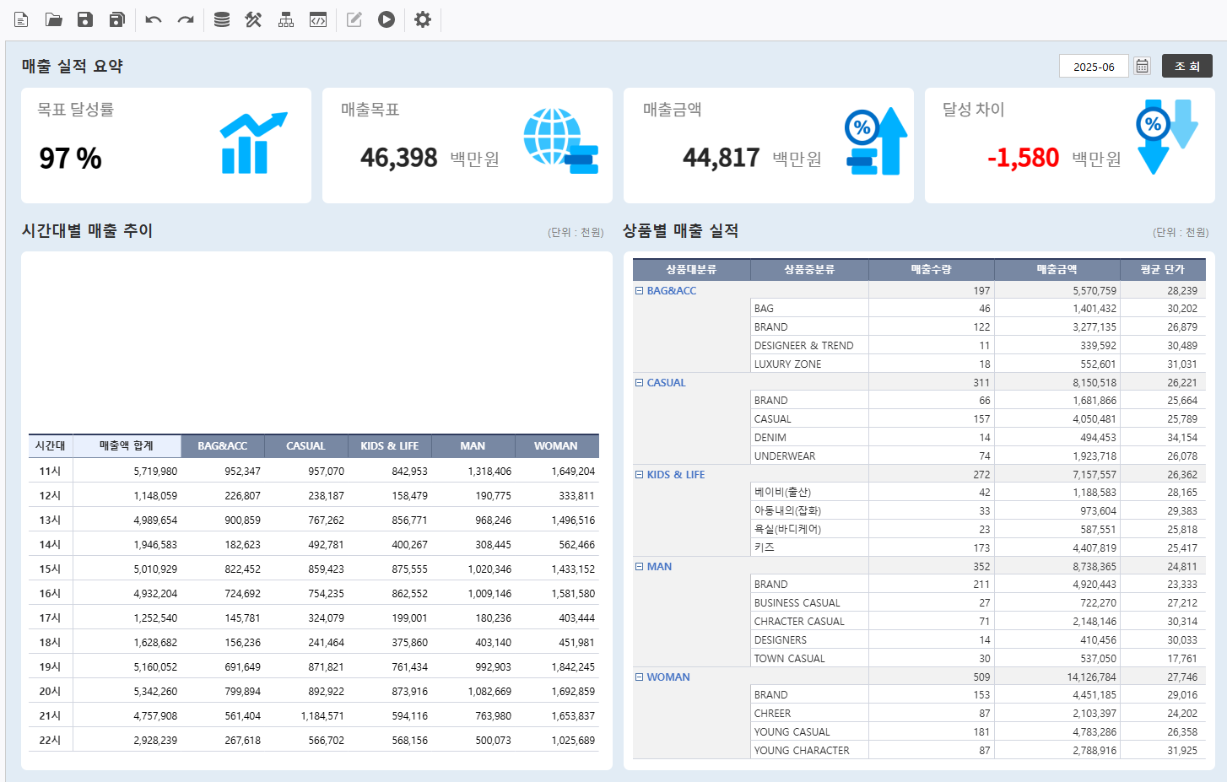
Task: Collapse the CASUAL category group
Action: [639, 382]
